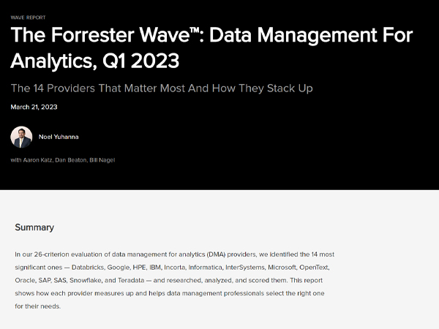Click the WAVE REPORT category label
This screenshot has height=329, width=439.
click(28, 18)
